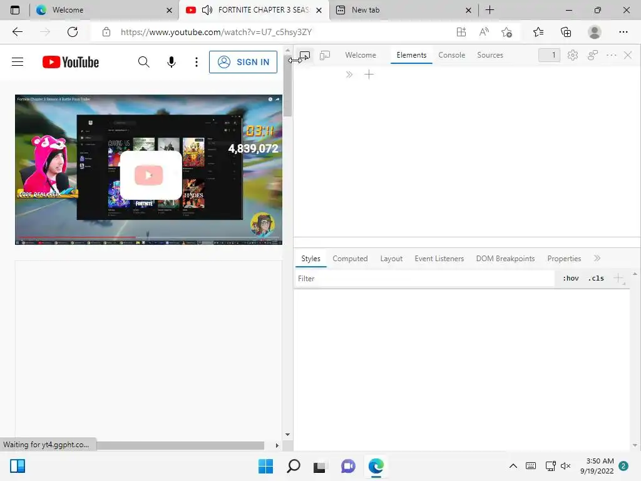Open the DevTools more options ellipsis
Viewport: 641px width, 481px height.
pyautogui.click(x=611, y=55)
